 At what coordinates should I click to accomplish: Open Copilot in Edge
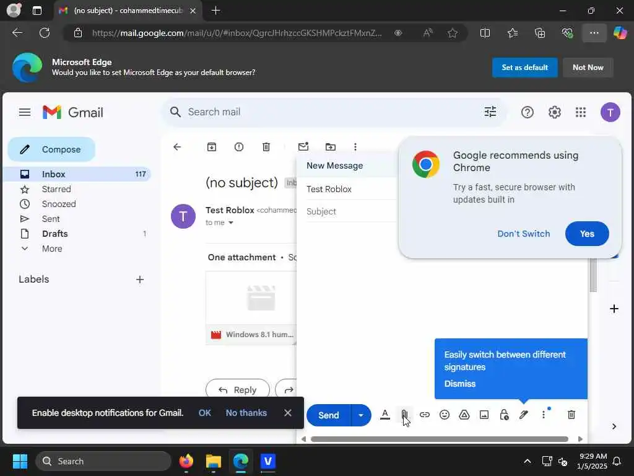coord(620,33)
